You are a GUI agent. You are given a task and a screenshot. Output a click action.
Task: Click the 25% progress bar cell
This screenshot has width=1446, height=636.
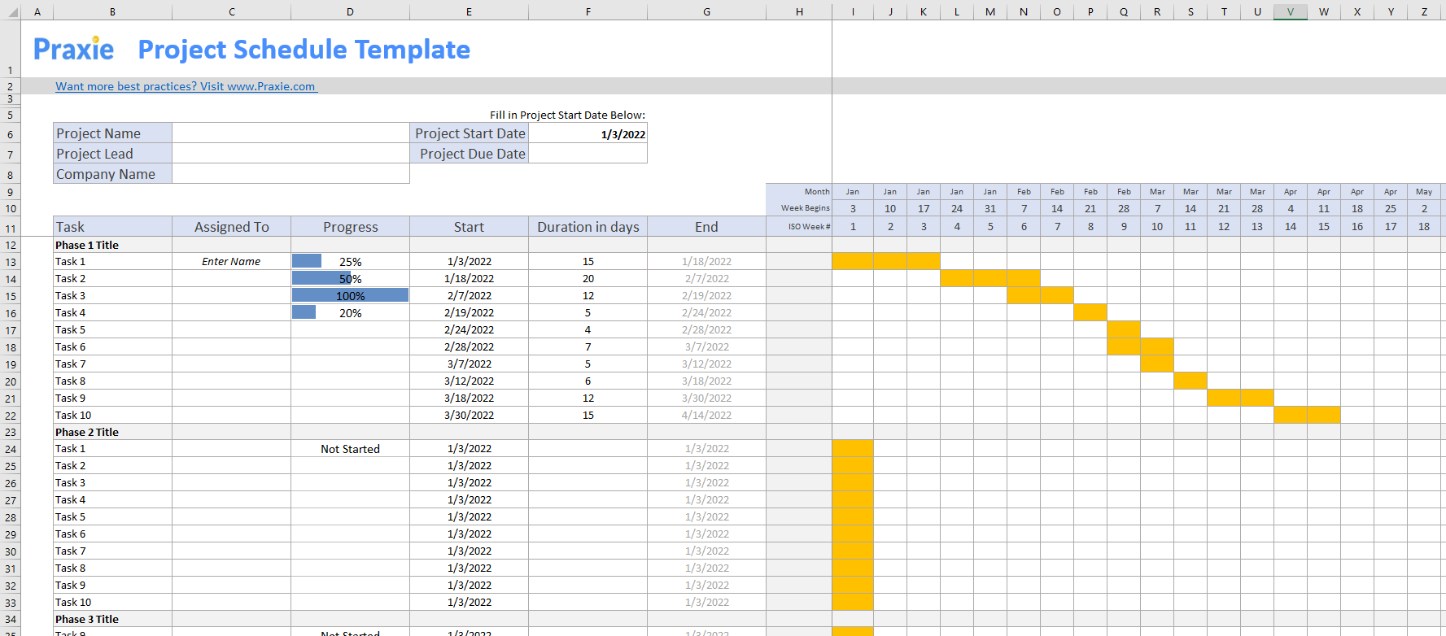[x=350, y=262]
